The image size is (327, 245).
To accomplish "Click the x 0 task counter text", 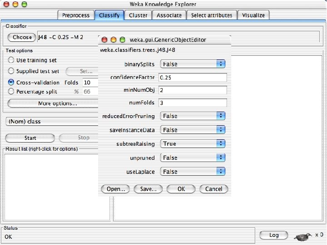I will pos(319,235).
